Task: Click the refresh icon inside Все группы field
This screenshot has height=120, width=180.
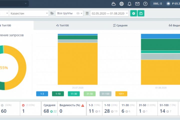Action: (78, 13)
